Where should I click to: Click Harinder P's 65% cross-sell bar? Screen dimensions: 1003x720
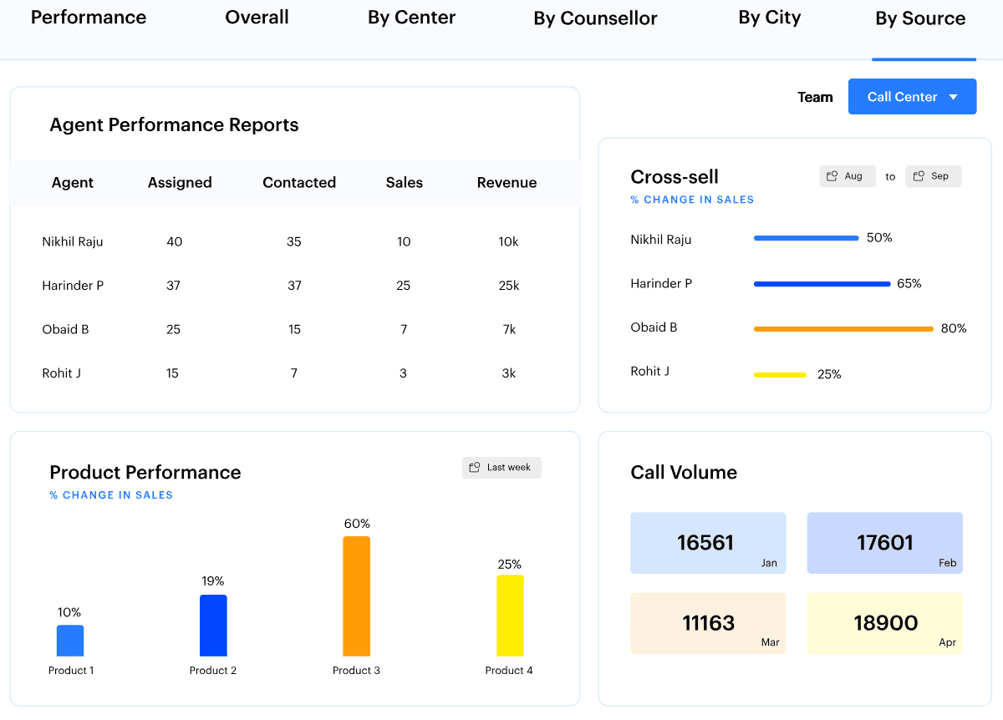[822, 284]
